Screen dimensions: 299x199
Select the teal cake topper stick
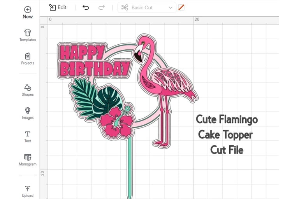click(x=130, y=168)
